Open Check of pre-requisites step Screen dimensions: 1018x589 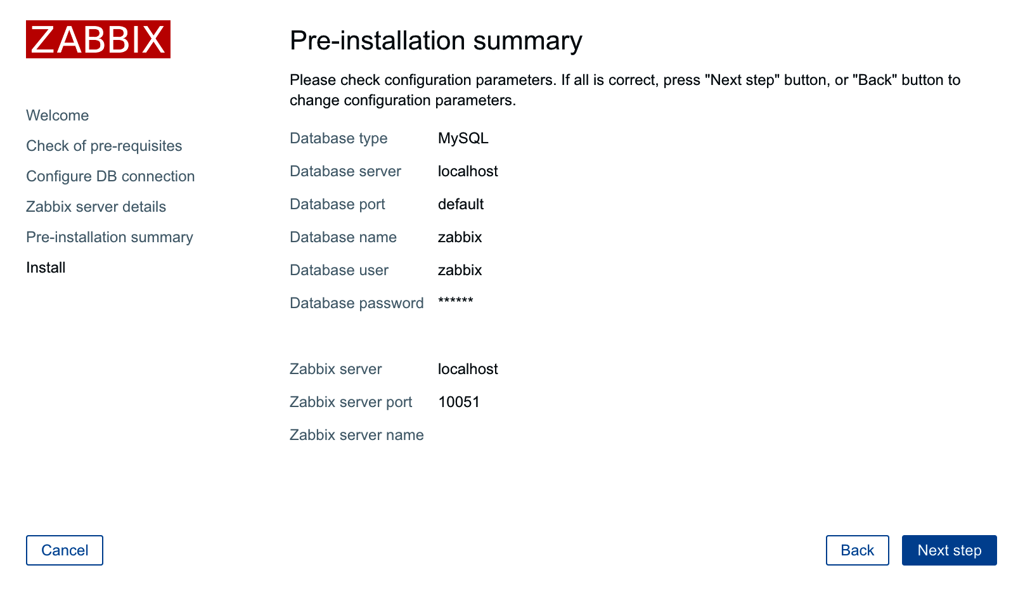pos(104,146)
